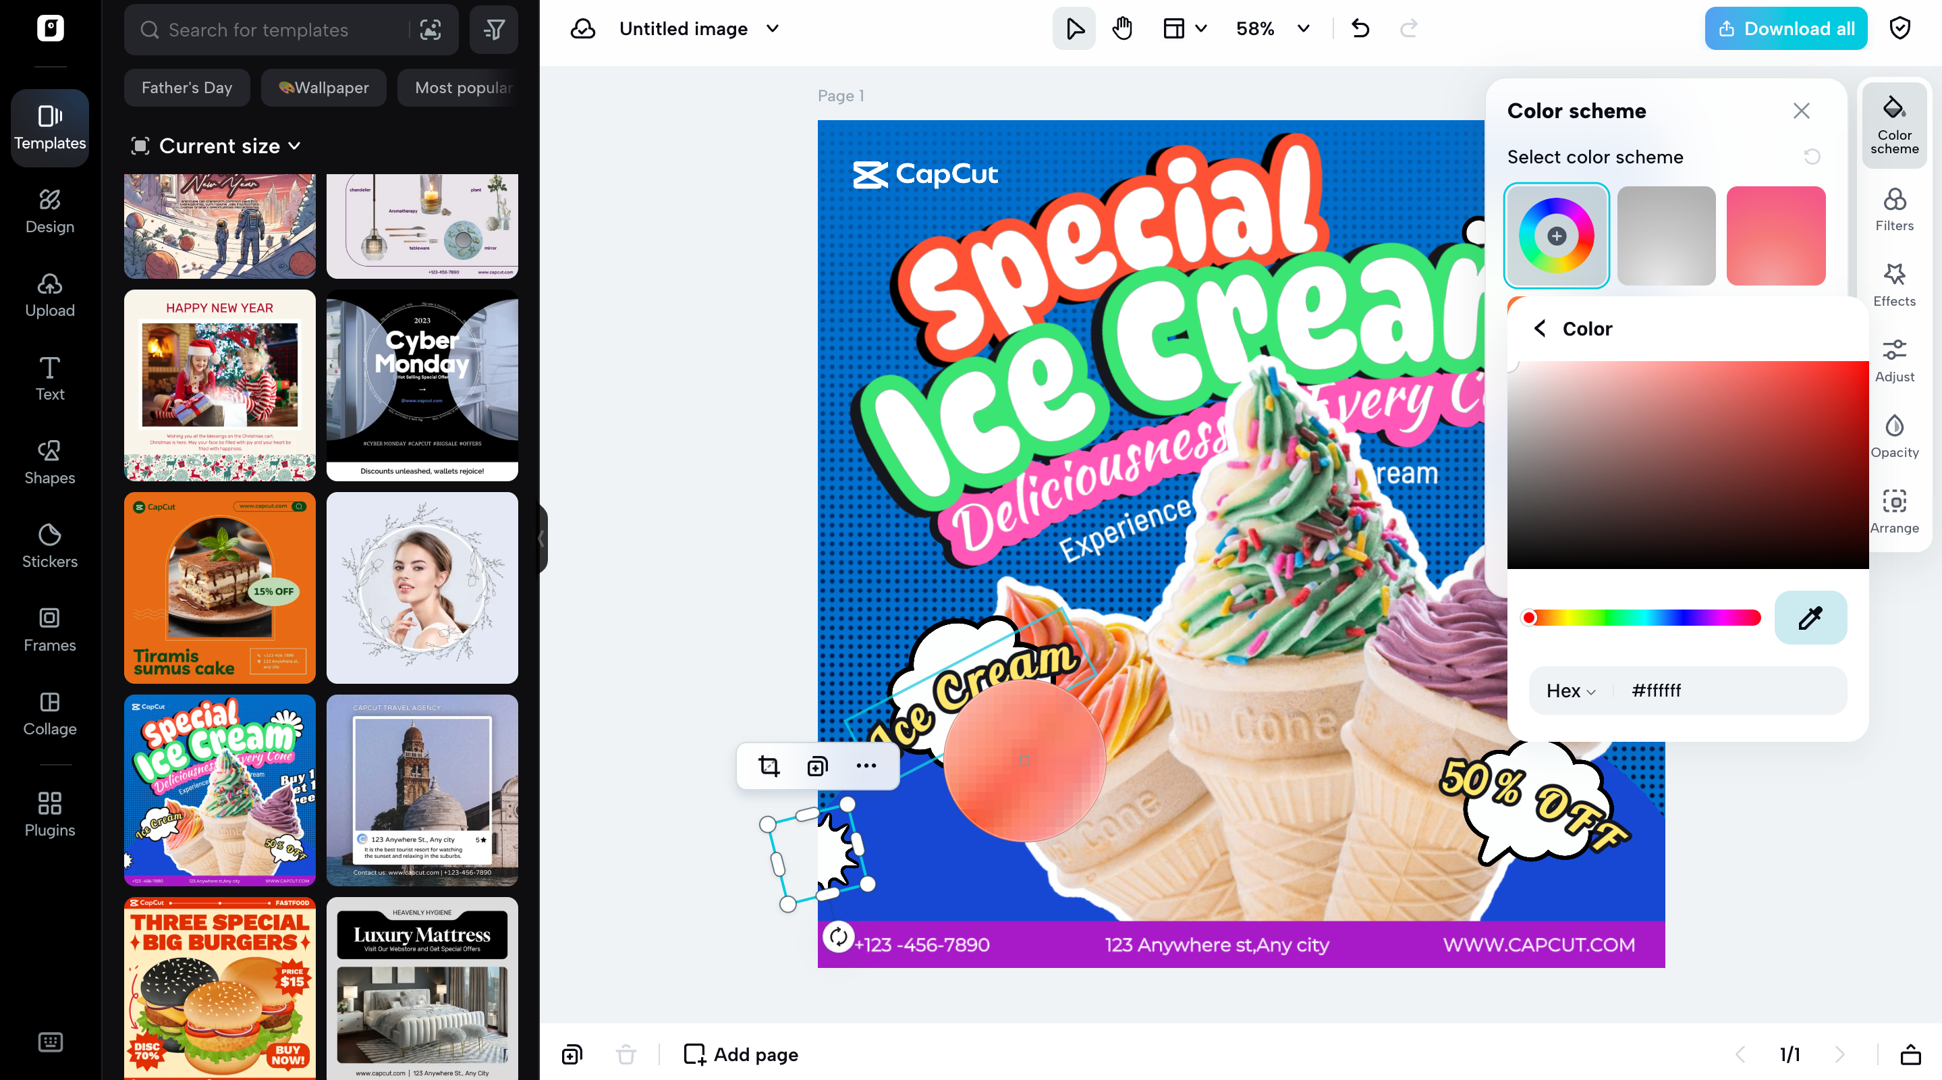The height and width of the screenshot is (1080, 1942).
Task: Select the pink color scheme swatch
Action: (x=1775, y=236)
